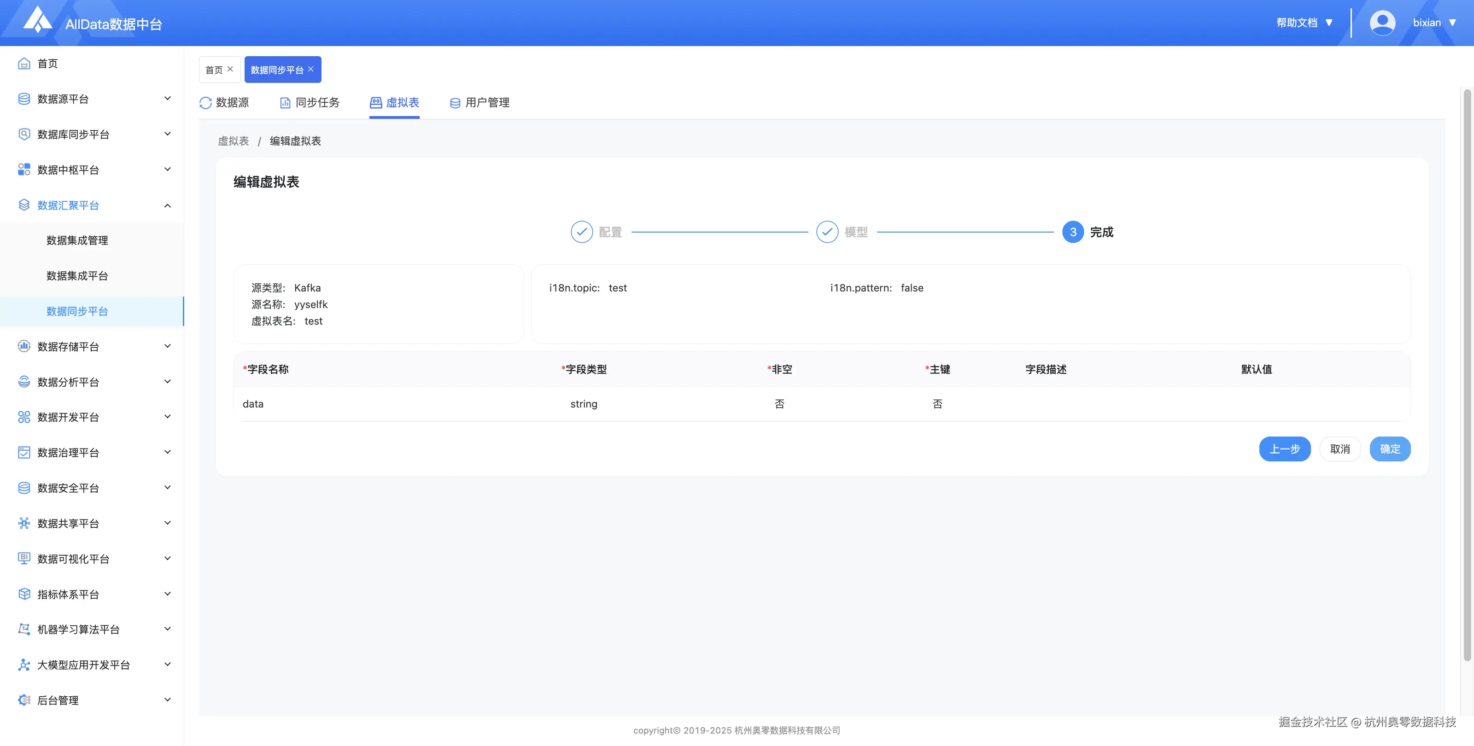Click the 后台管理 gear icon
Screen dimensions: 1474x746
tap(24, 700)
